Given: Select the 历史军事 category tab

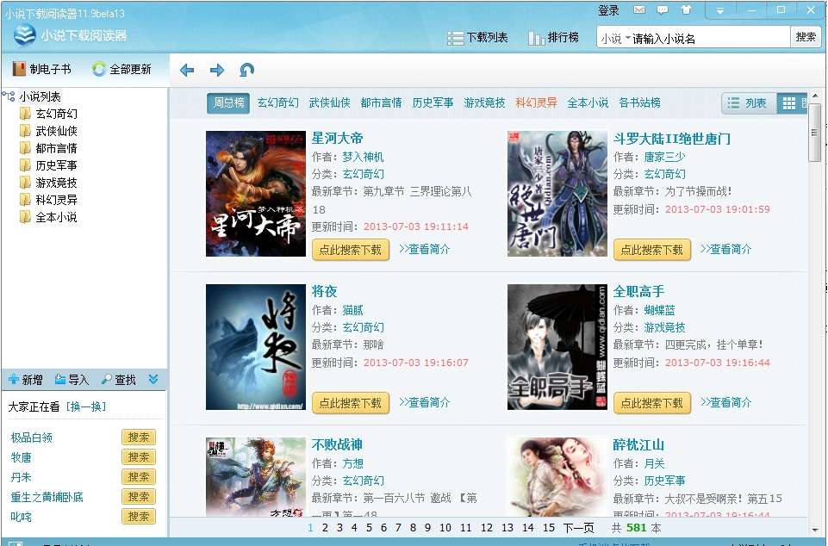Looking at the screenshot, I should 433,102.
